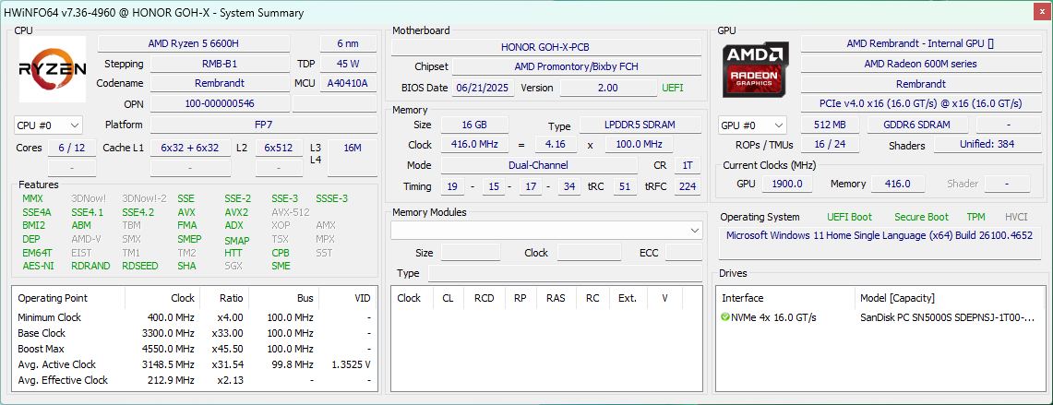This screenshot has height=405, width=1053.
Task: Open the GPU #0 selector dropdown
Action: pos(752,125)
